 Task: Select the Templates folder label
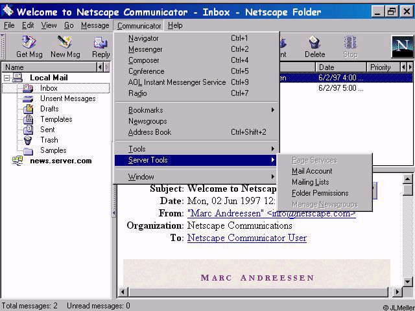(x=56, y=119)
